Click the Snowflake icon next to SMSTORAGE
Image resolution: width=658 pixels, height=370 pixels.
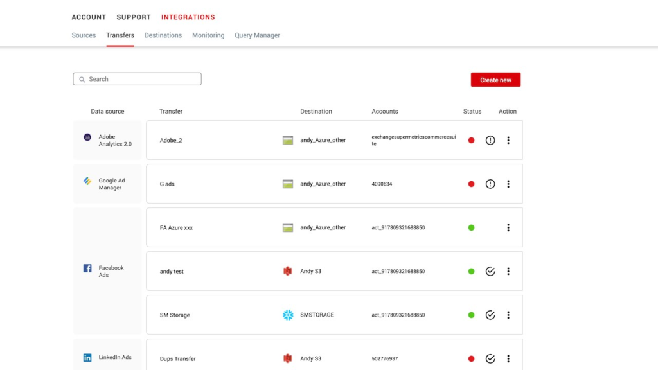(288, 315)
